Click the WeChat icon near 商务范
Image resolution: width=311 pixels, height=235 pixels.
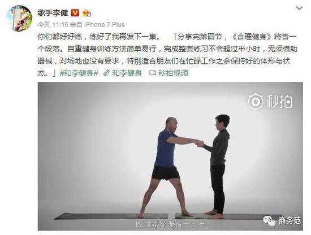coord(269,220)
